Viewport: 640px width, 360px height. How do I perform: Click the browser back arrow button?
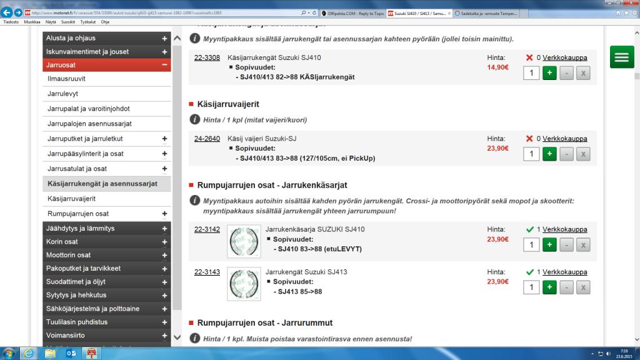tap(6, 12)
